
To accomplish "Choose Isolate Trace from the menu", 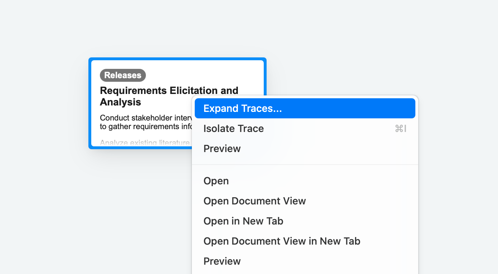I will (234, 128).
